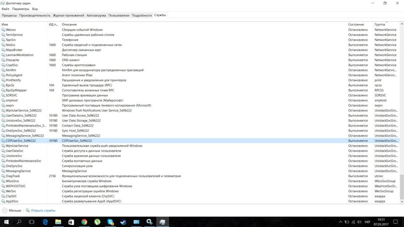Switch to the Пользователи tab
The height and width of the screenshot is (227, 404).
point(119,16)
